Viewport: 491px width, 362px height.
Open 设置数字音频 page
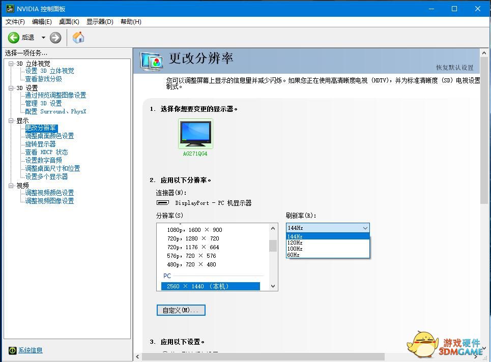click(44, 161)
